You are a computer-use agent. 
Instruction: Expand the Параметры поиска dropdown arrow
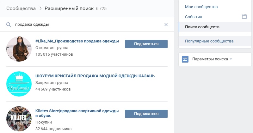point(231,59)
